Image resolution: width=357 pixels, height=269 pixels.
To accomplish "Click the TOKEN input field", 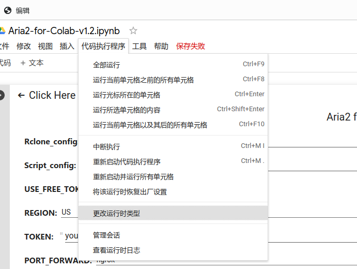I will click(x=71, y=236).
